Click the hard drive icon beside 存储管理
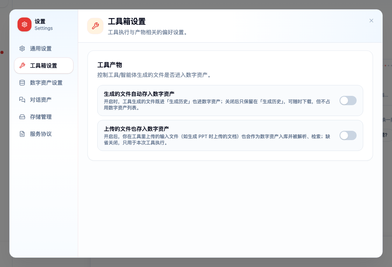The height and width of the screenshot is (267, 392). 22,117
